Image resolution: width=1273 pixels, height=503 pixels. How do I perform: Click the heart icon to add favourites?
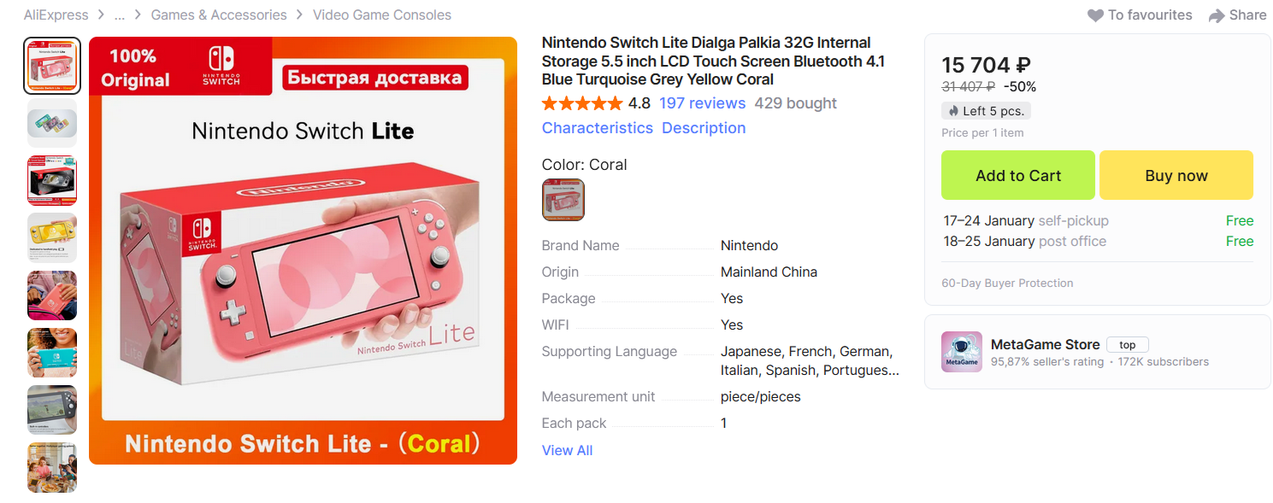tap(1095, 15)
